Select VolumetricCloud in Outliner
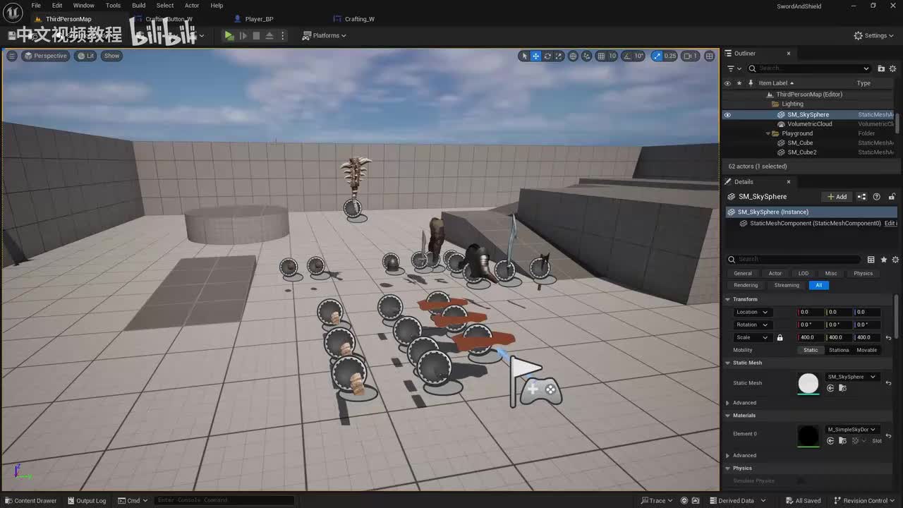The height and width of the screenshot is (508, 903). coord(810,124)
